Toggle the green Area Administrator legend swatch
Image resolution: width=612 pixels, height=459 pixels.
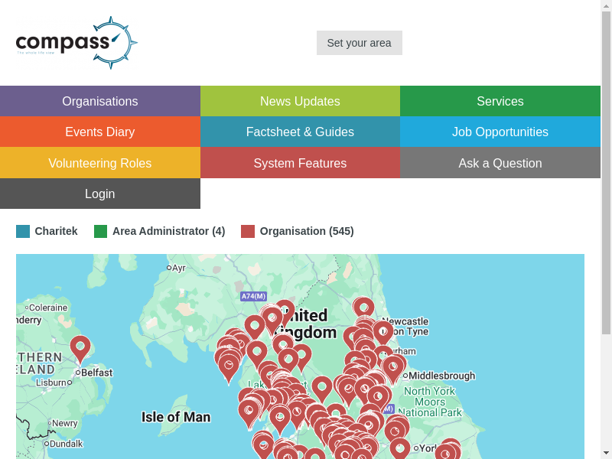101,231
